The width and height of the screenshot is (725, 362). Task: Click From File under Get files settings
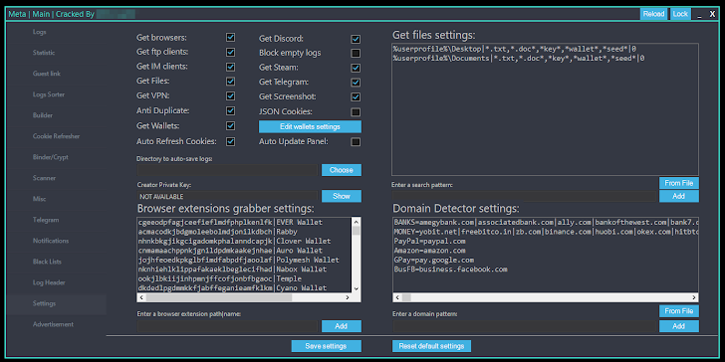679,183
